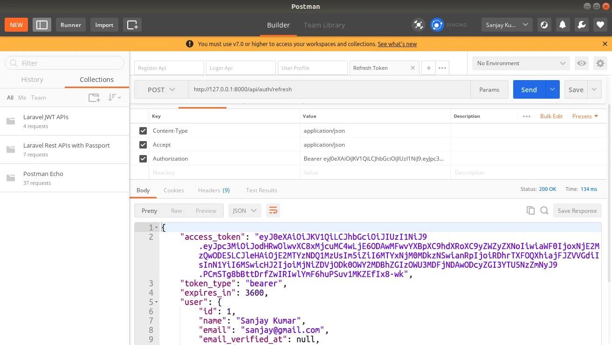
Task: Open the collections sort order control
Action: (x=114, y=97)
